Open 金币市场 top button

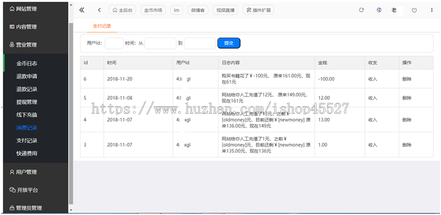pos(153,10)
